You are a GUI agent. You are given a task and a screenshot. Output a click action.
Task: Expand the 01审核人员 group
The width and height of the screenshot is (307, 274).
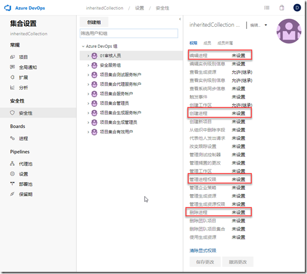point(88,56)
